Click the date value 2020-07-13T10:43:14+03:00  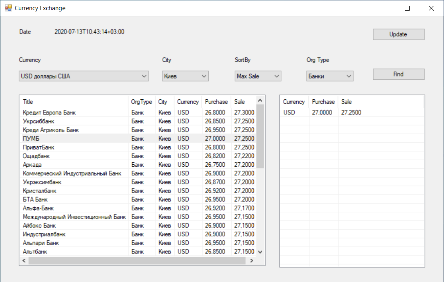point(90,32)
